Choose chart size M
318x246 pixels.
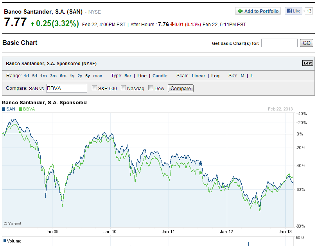243,76
